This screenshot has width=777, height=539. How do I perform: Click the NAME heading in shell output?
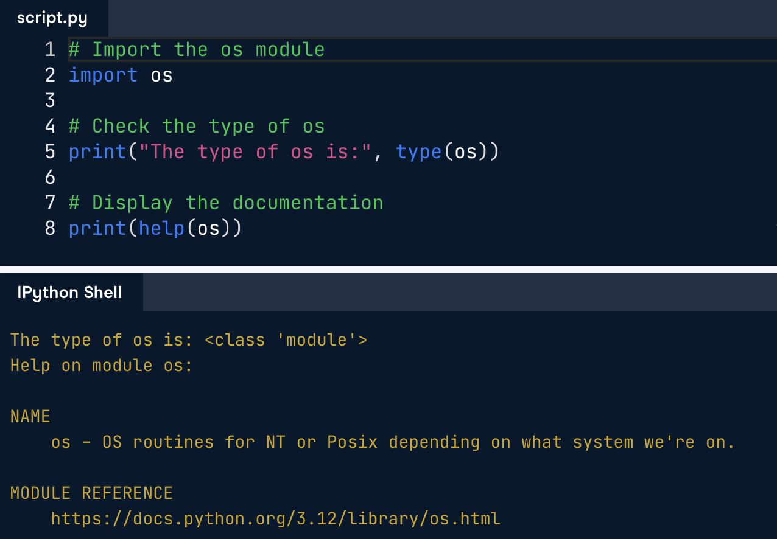click(x=30, y=416)
